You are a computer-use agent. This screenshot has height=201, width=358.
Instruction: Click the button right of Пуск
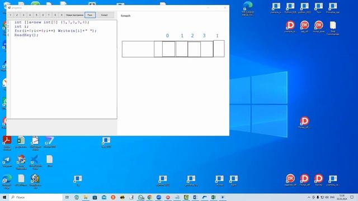click(105, 15)
